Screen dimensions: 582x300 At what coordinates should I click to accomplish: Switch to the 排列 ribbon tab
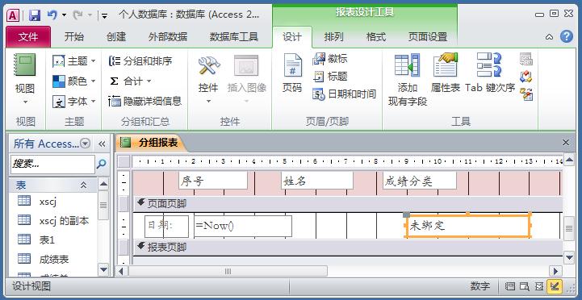pos(333,37)
